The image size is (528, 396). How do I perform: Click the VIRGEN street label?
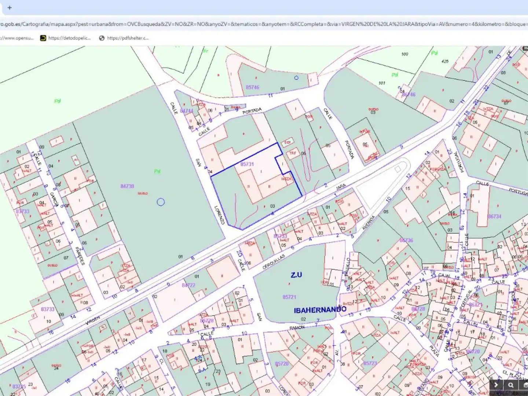[92, 320]
